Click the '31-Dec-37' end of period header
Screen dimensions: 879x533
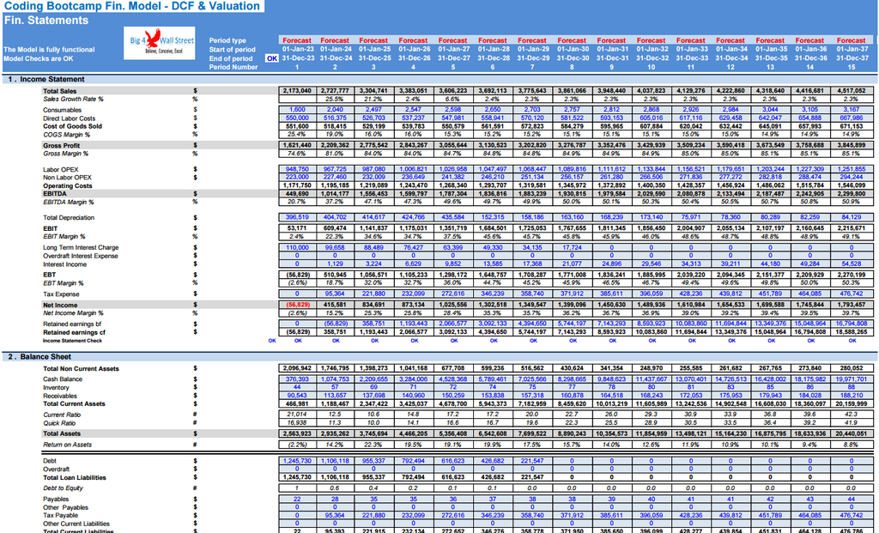pos(851,58)
